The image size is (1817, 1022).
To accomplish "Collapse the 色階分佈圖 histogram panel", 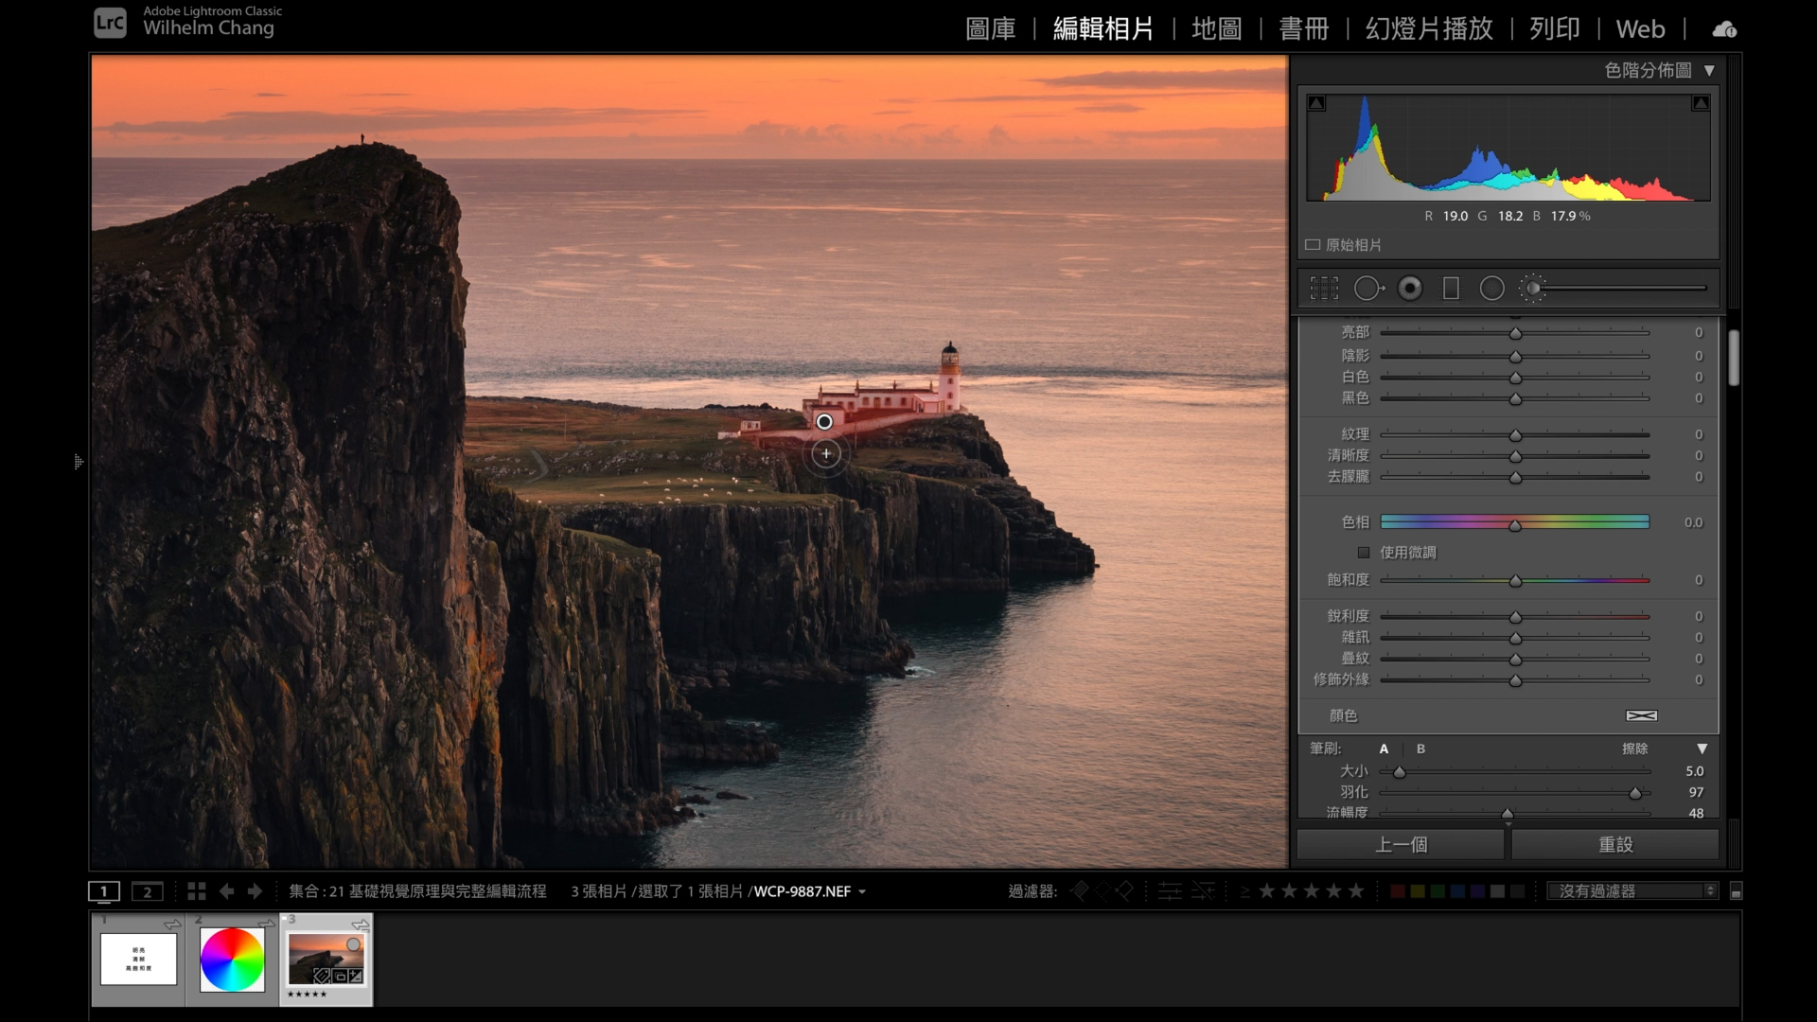I will pos(1709,71).
